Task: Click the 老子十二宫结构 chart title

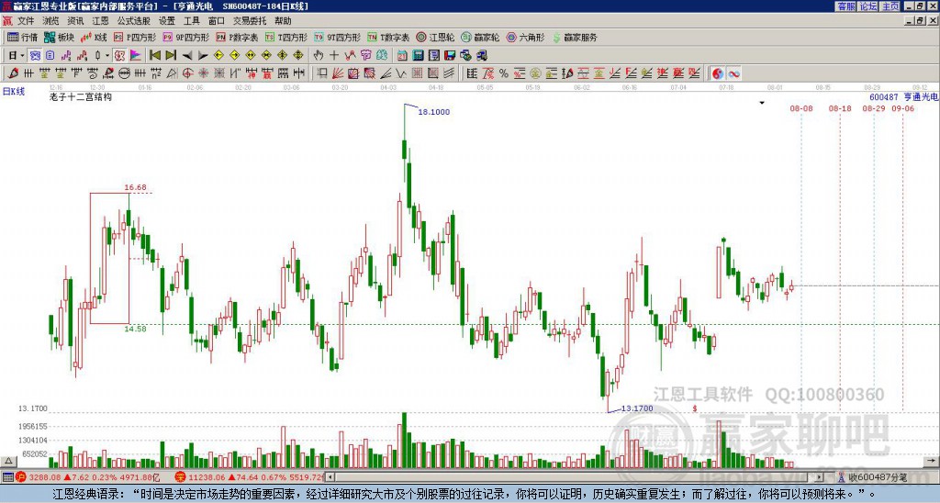Action: 81,96
